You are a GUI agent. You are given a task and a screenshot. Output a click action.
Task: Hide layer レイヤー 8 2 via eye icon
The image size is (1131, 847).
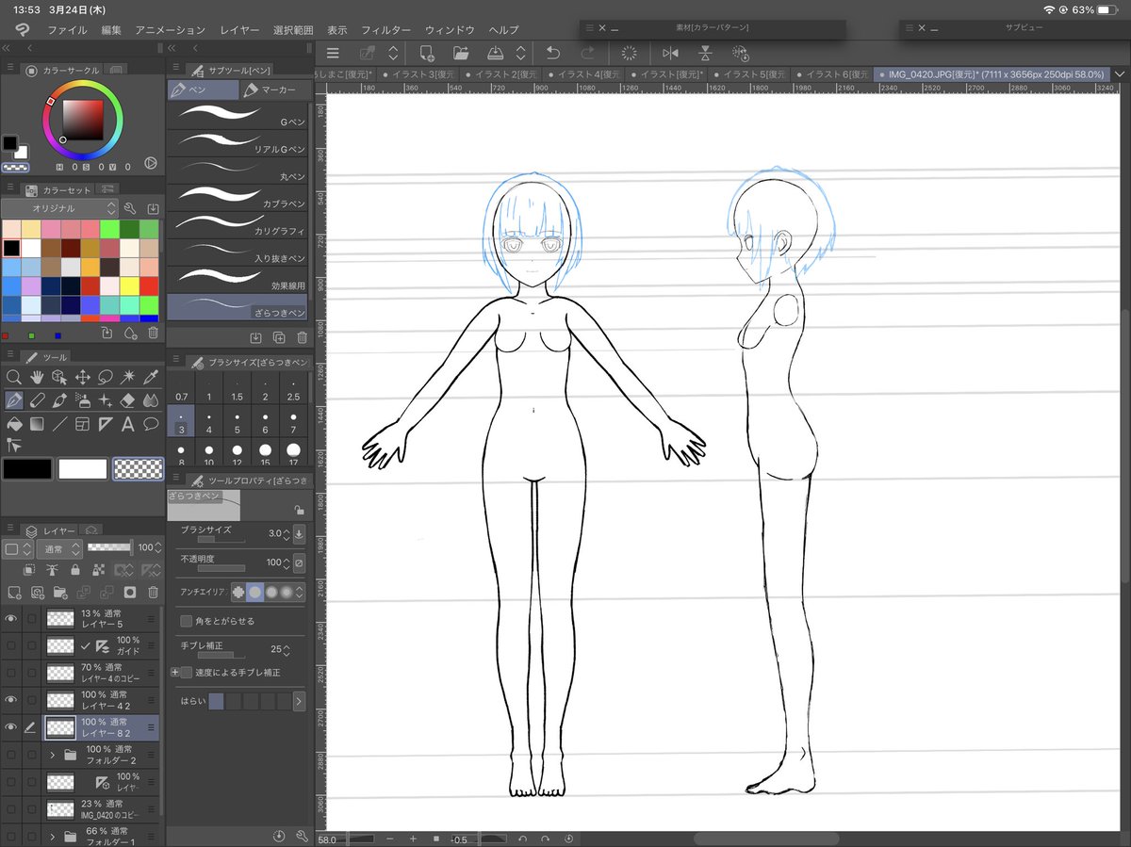click(11, 727)
